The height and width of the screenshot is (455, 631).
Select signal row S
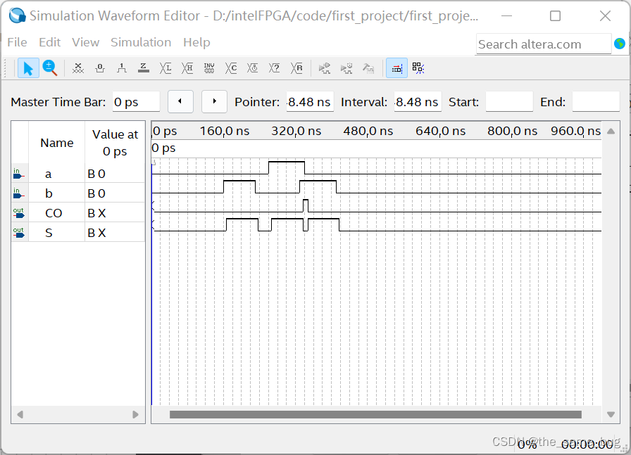click(78, 232)
